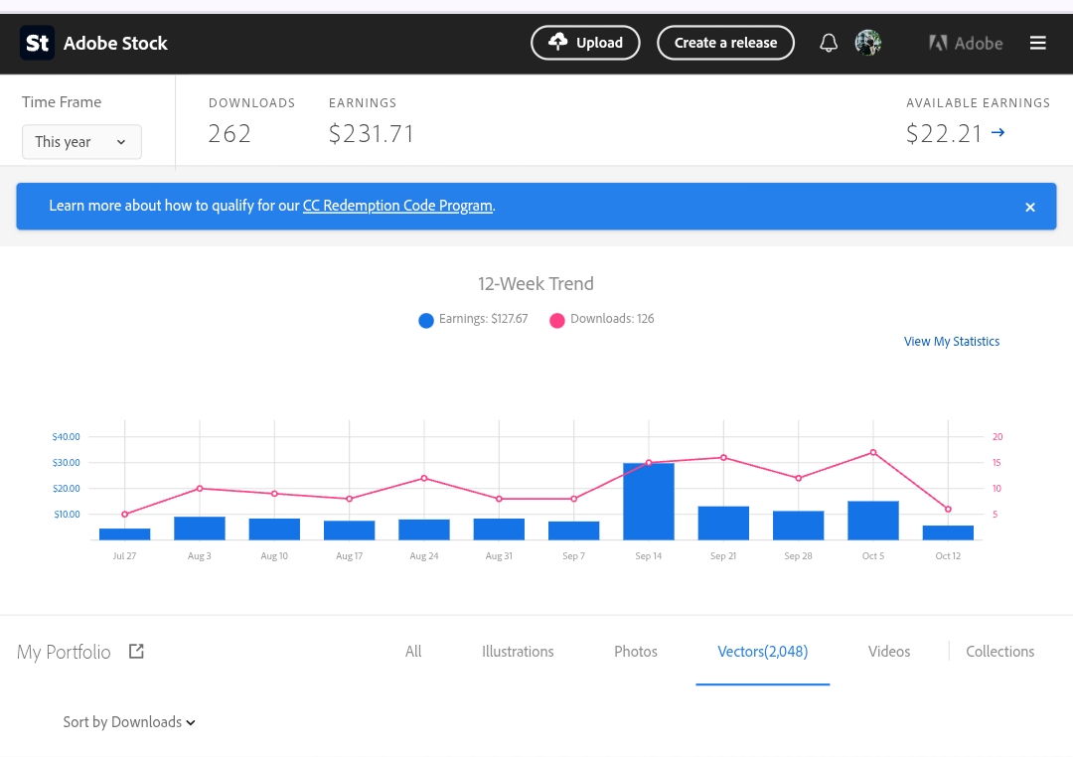Switch to the Videos tab
This screenshot has height=757, width=1073.
(x=889, y=652)
